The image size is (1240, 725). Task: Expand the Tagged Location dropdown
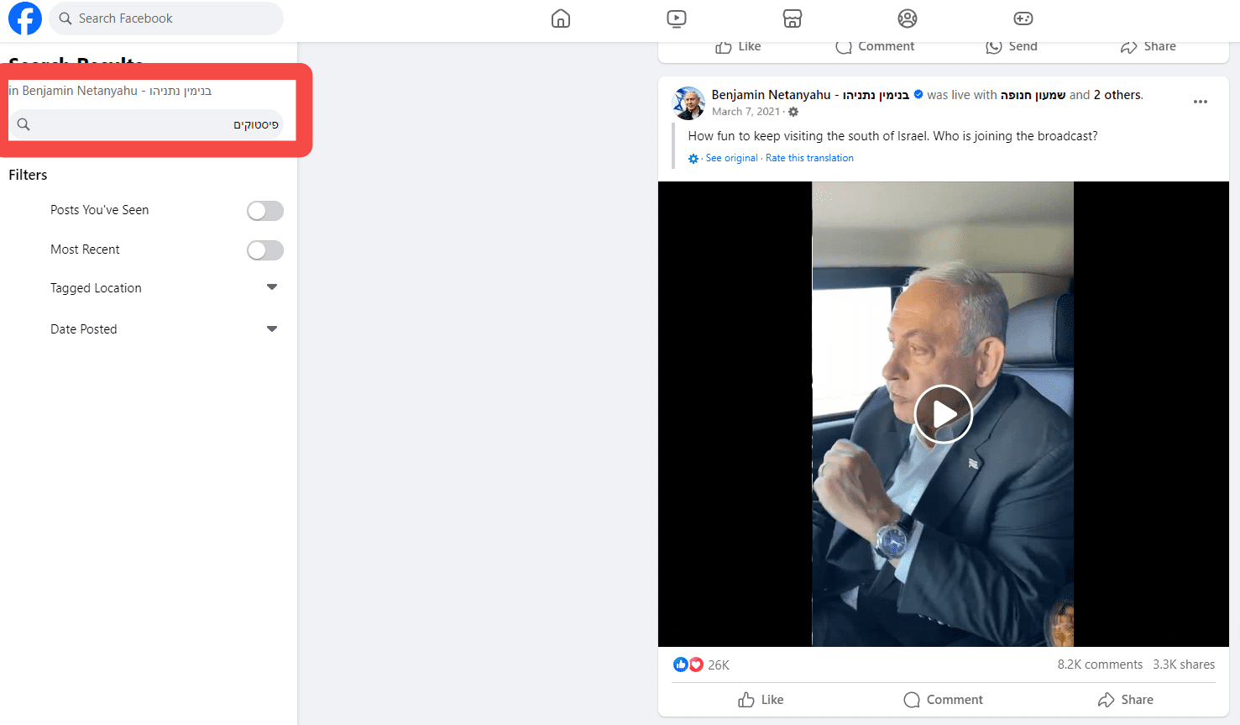tap(272, 287)
